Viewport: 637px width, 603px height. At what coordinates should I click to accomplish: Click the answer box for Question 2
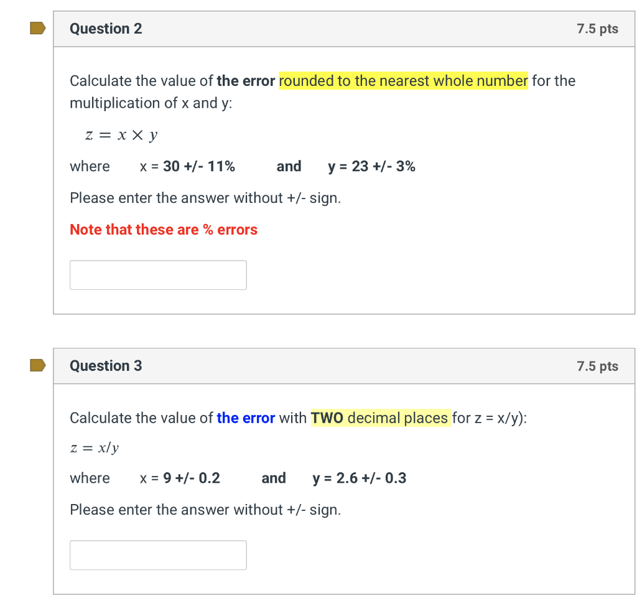point(157,274)
